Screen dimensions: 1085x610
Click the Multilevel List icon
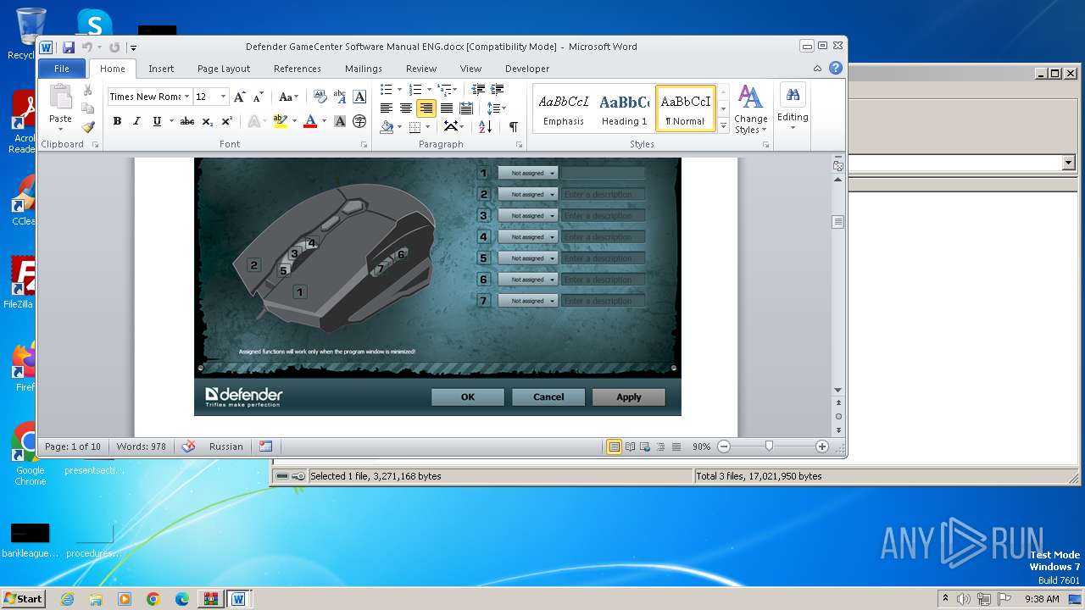[x=444, y=89]
